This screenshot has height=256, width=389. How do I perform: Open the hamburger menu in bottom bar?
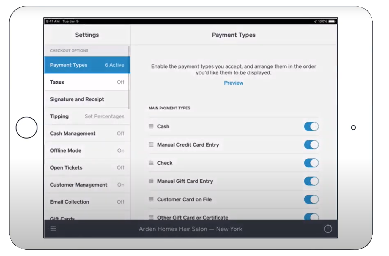coord(53,229)
